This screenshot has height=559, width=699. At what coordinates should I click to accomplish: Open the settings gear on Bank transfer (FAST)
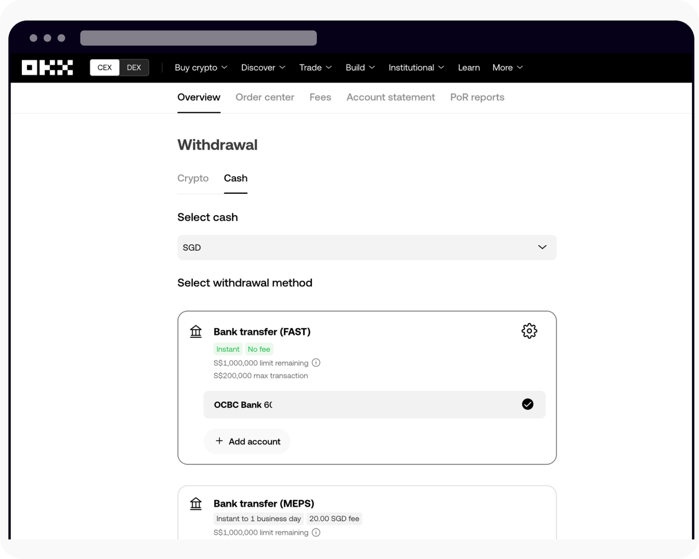click(529, 330)
